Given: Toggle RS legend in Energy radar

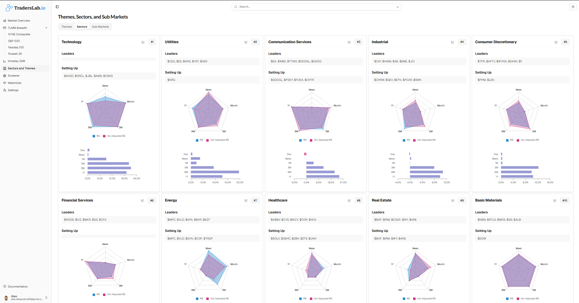Looking at the screenshot, I should 200,299.
